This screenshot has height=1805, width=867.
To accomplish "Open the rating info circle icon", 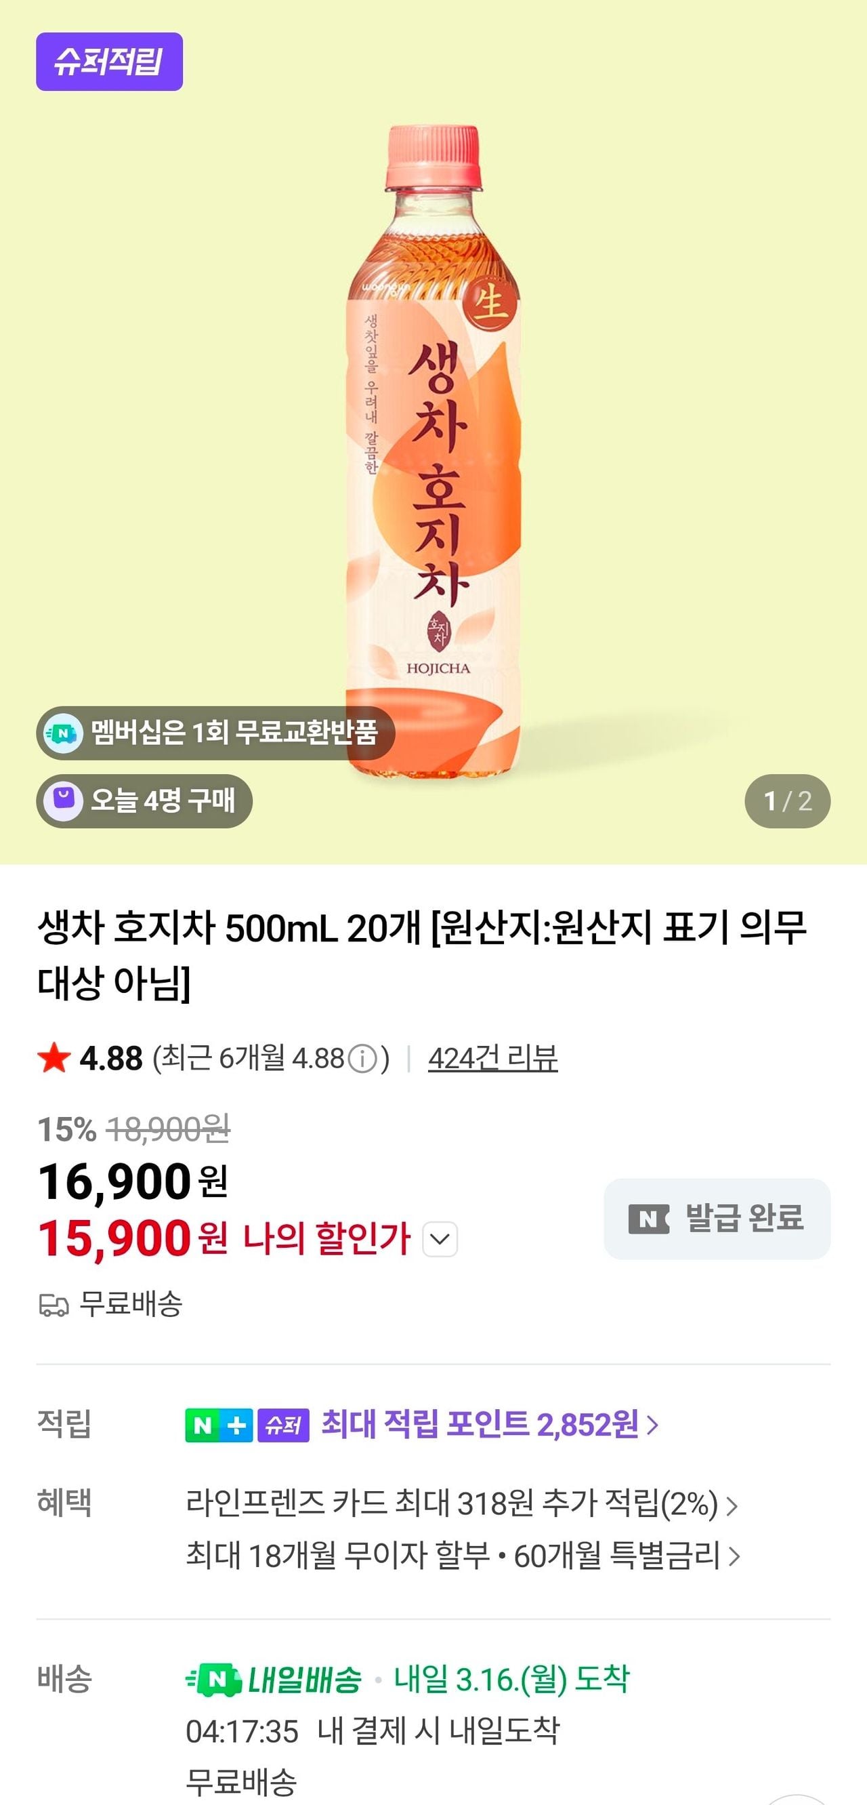I will [x=362, y=1059].
